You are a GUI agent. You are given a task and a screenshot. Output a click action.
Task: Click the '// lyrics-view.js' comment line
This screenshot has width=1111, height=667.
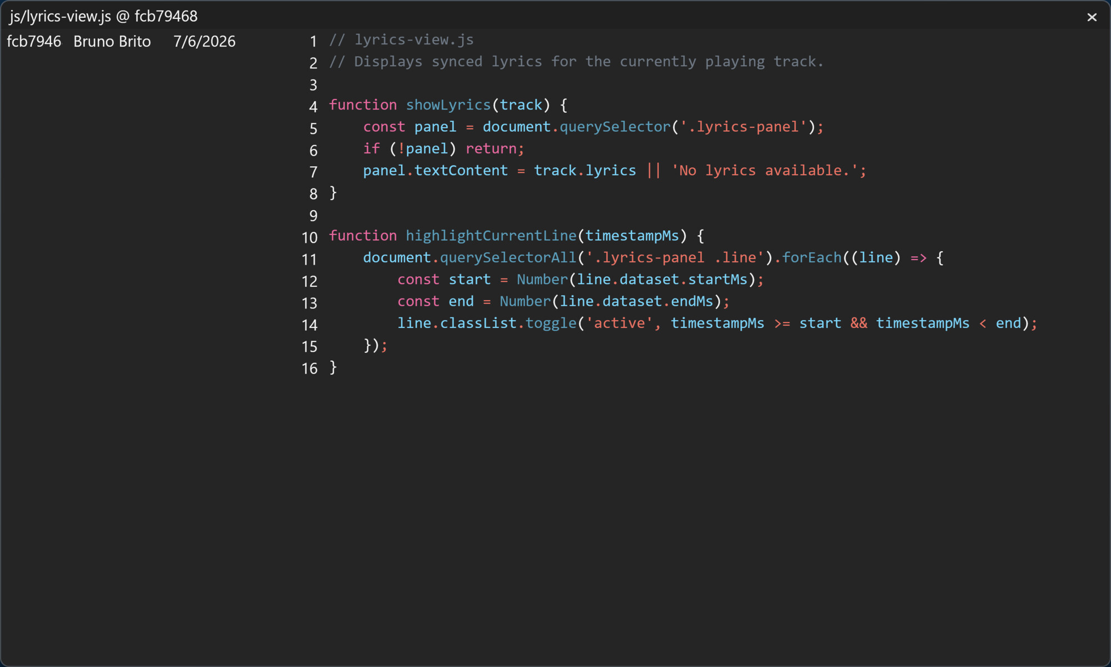click(x=401, y=40)
